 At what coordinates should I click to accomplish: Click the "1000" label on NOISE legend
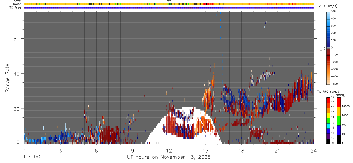(345, 115)
